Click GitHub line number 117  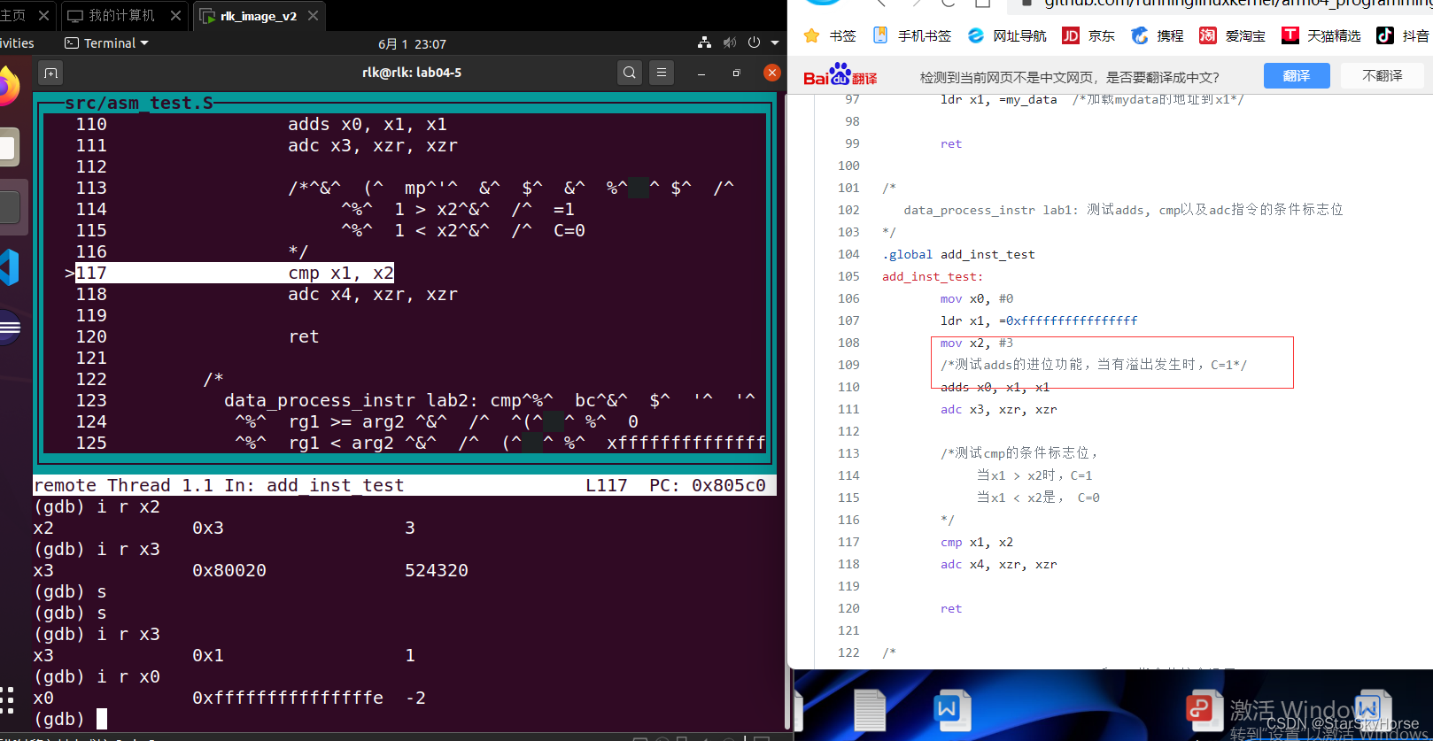pos(848,542)
